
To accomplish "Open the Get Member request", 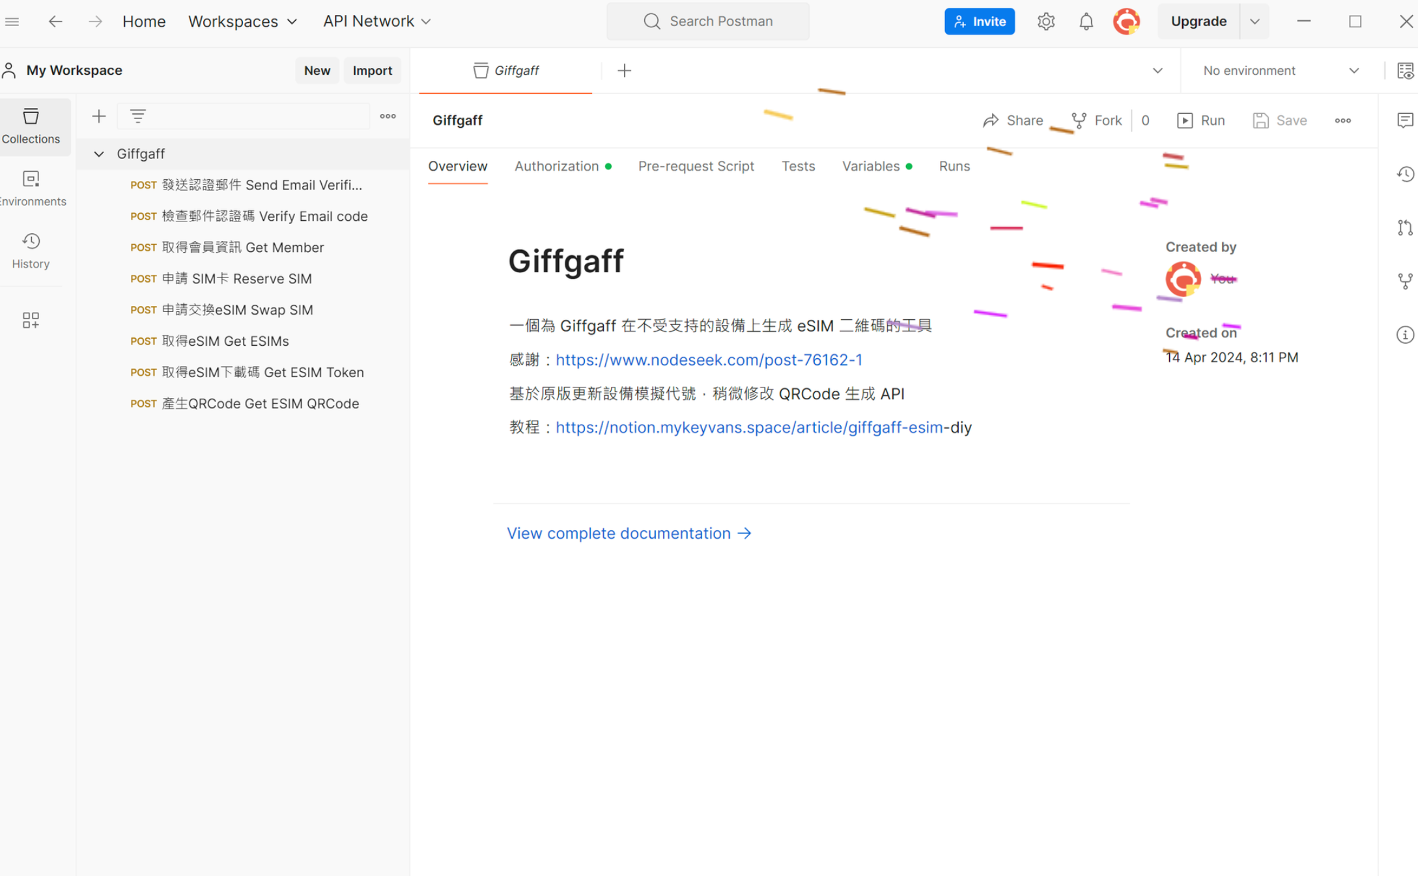I will (243, 247).
